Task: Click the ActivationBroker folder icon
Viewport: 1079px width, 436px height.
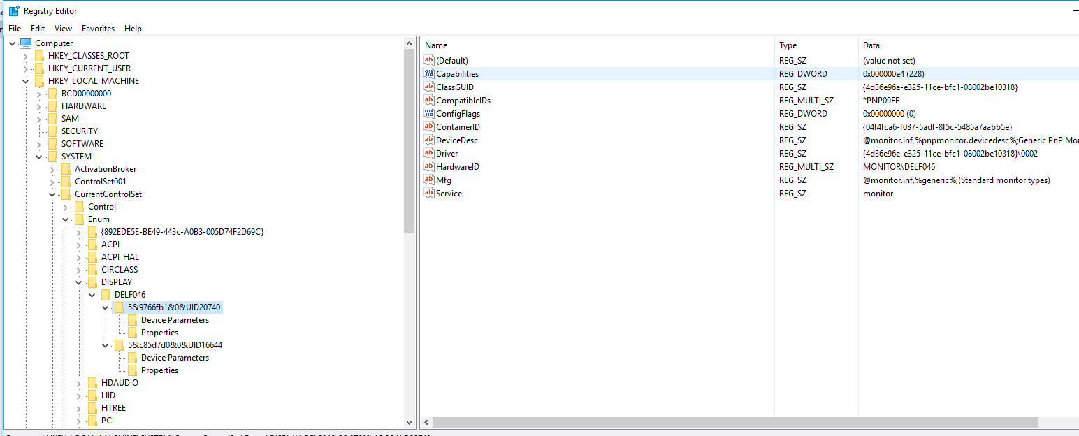Action: (x=66, y=169)
